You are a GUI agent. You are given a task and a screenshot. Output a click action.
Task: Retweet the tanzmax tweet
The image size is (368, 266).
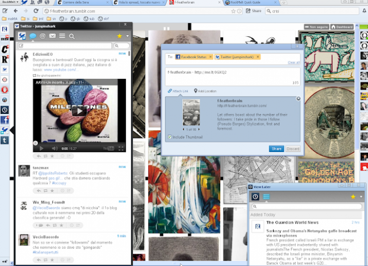pyautogui.click(x=46, y=191)
